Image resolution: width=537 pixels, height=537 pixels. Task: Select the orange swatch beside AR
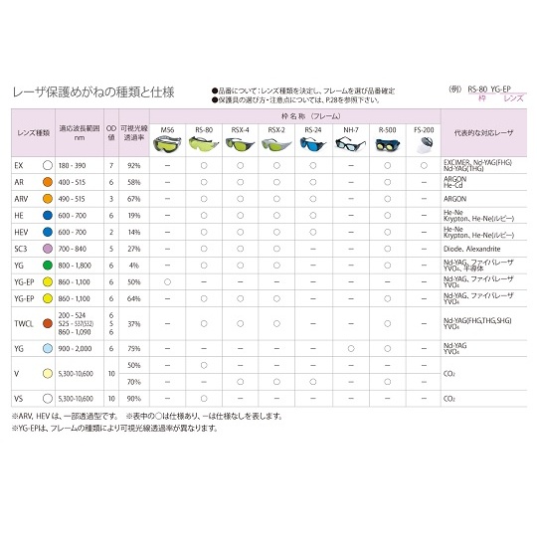48,182
